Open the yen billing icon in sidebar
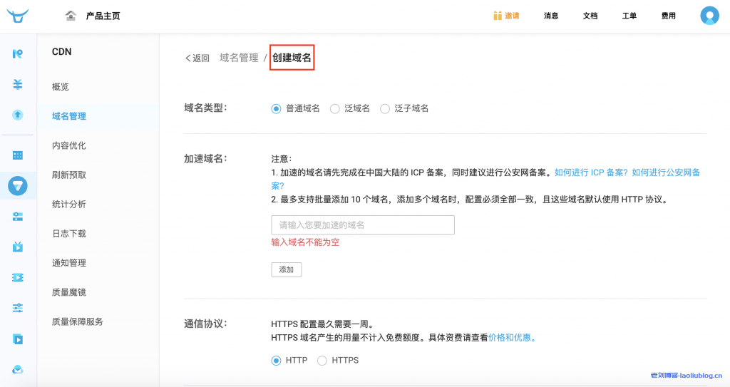730x387 pixels. coord(18,84)
